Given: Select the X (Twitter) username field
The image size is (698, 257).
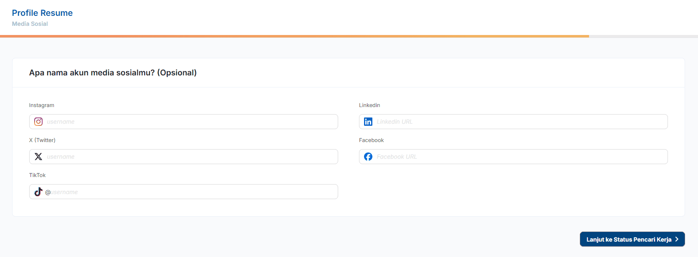Looking at the screenshot, I should [190, 157].
